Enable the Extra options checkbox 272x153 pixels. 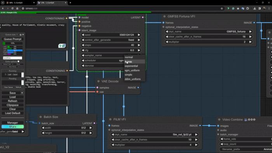[18, 61]
